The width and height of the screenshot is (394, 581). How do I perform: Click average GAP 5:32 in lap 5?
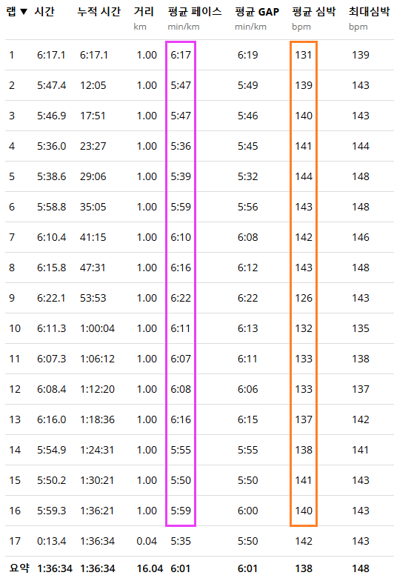tap(247, 176)
